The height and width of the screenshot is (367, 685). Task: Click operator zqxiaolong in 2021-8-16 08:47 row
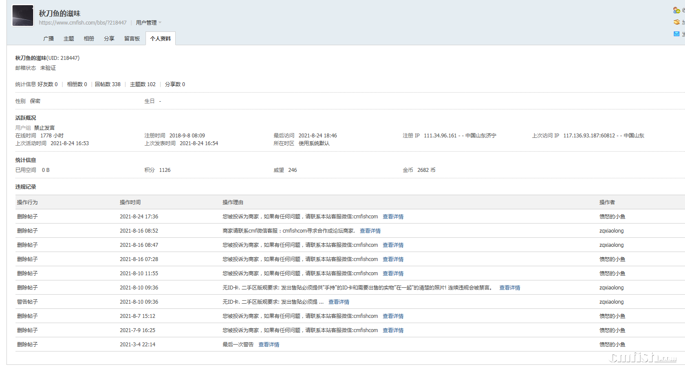pos(611,245)
